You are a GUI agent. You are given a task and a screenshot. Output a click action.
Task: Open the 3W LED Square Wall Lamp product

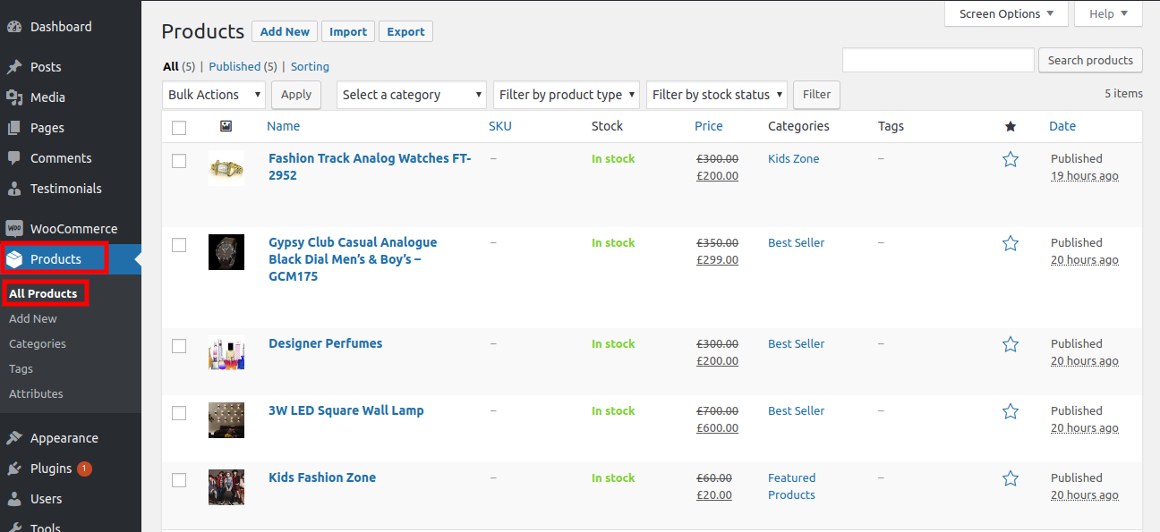coord(345,410)
